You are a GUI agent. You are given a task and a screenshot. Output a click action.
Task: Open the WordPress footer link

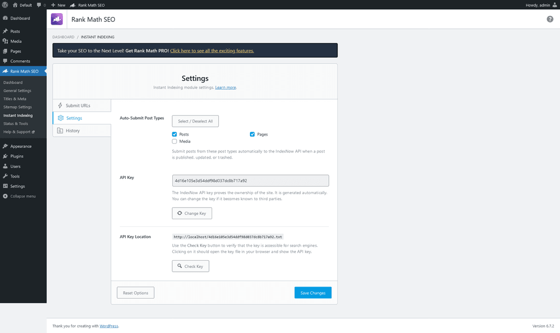tap(109, 326)
